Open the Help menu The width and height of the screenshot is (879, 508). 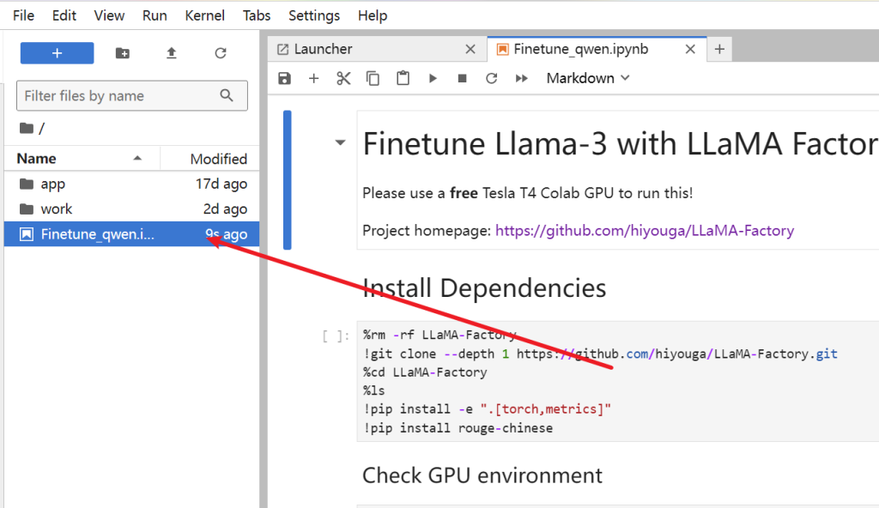click(373, 15)
